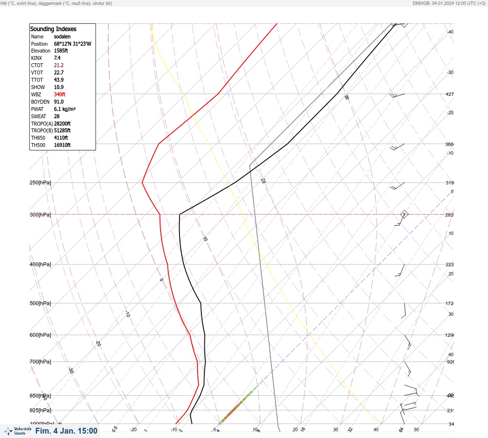
Task: Click the 600[hPa] pressure label
Action: pos(40,335)
